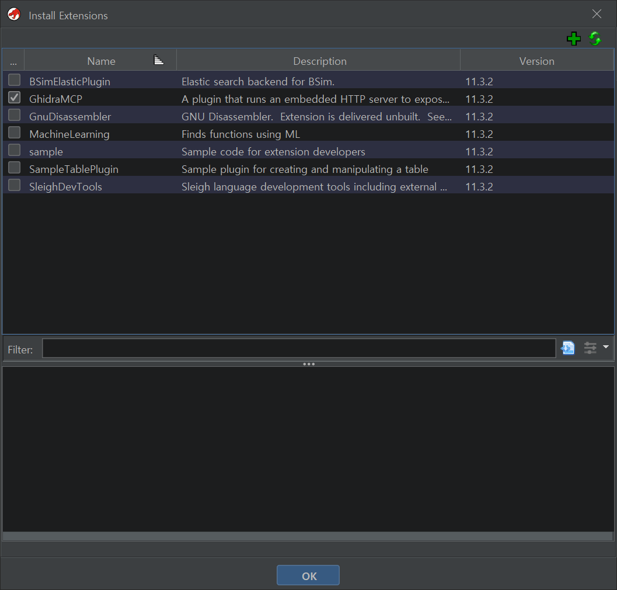617x590 pixels.
Task: Click the '...' install status column header
Action: tap(13, 61)
